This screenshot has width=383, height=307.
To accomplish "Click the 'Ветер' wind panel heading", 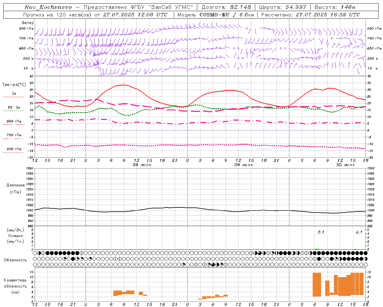I will [x=28, y=23].
